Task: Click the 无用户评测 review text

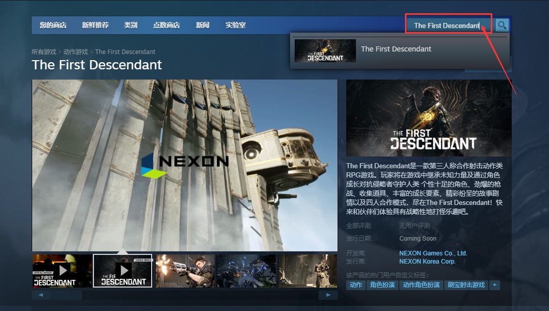Action: pos(415,226)
